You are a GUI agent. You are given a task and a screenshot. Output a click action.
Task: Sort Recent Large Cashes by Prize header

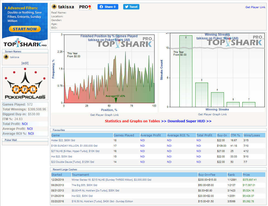(254, 175)
